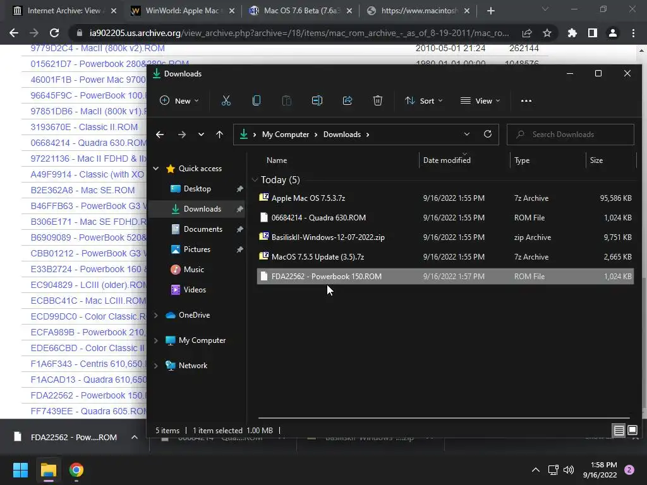The width and height of the screenshot is (647, 485).
Task: Sort by the Date modified column header
Action: [x=447, y=160]
